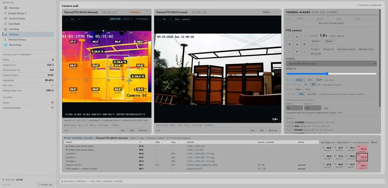Click the THERMAL badge on thermal tile

pyautogui.click(x=135, y=12)
